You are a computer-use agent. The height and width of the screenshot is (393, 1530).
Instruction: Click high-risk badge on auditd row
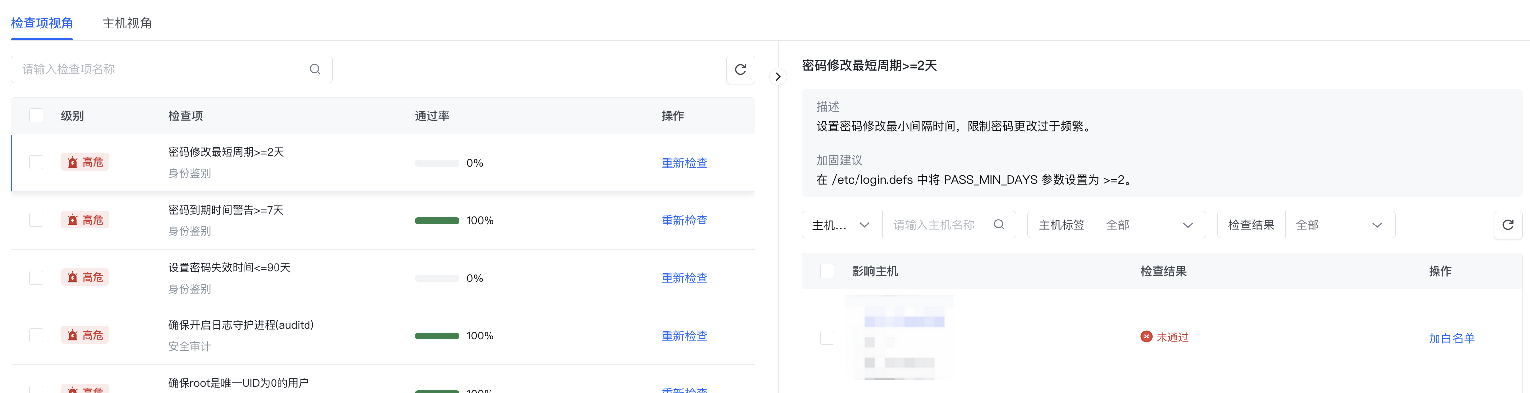pos(85,336)
